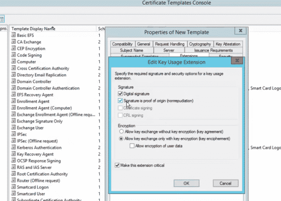Switch to the Subject Name tab
Image resolution: width=281 pixels, height=201 pixels.
(x=132, y=50)
